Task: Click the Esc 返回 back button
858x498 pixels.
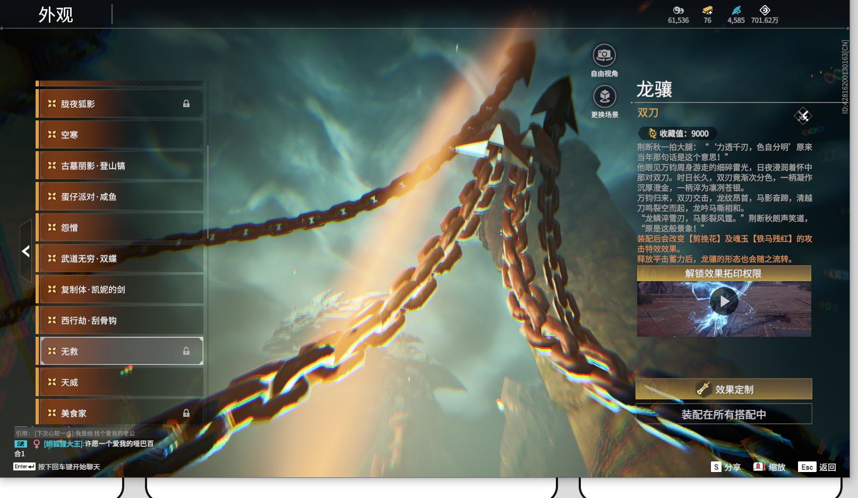Action: [x=817, y=467]
